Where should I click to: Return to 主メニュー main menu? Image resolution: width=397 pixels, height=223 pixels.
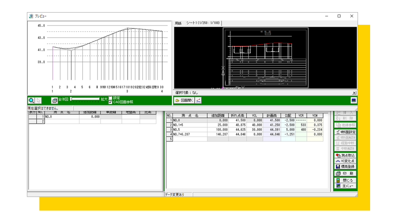coord(345,186)
